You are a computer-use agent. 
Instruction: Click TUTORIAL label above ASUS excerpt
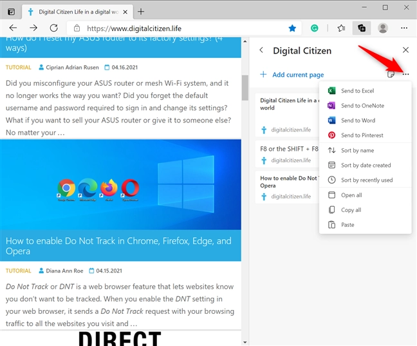[19, 68]
